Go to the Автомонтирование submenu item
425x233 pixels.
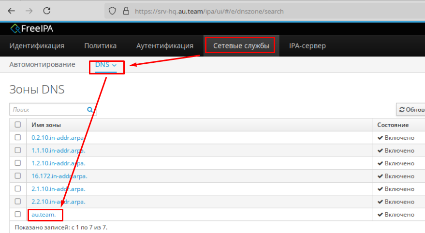[x=42, y=65]
